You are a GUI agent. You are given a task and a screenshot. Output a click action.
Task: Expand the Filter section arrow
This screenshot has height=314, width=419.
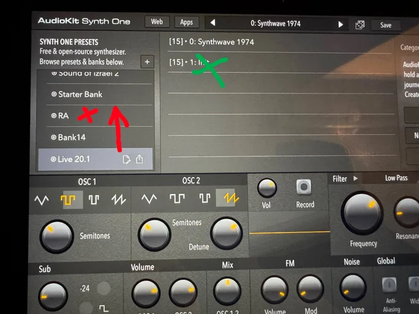point(356,178)
